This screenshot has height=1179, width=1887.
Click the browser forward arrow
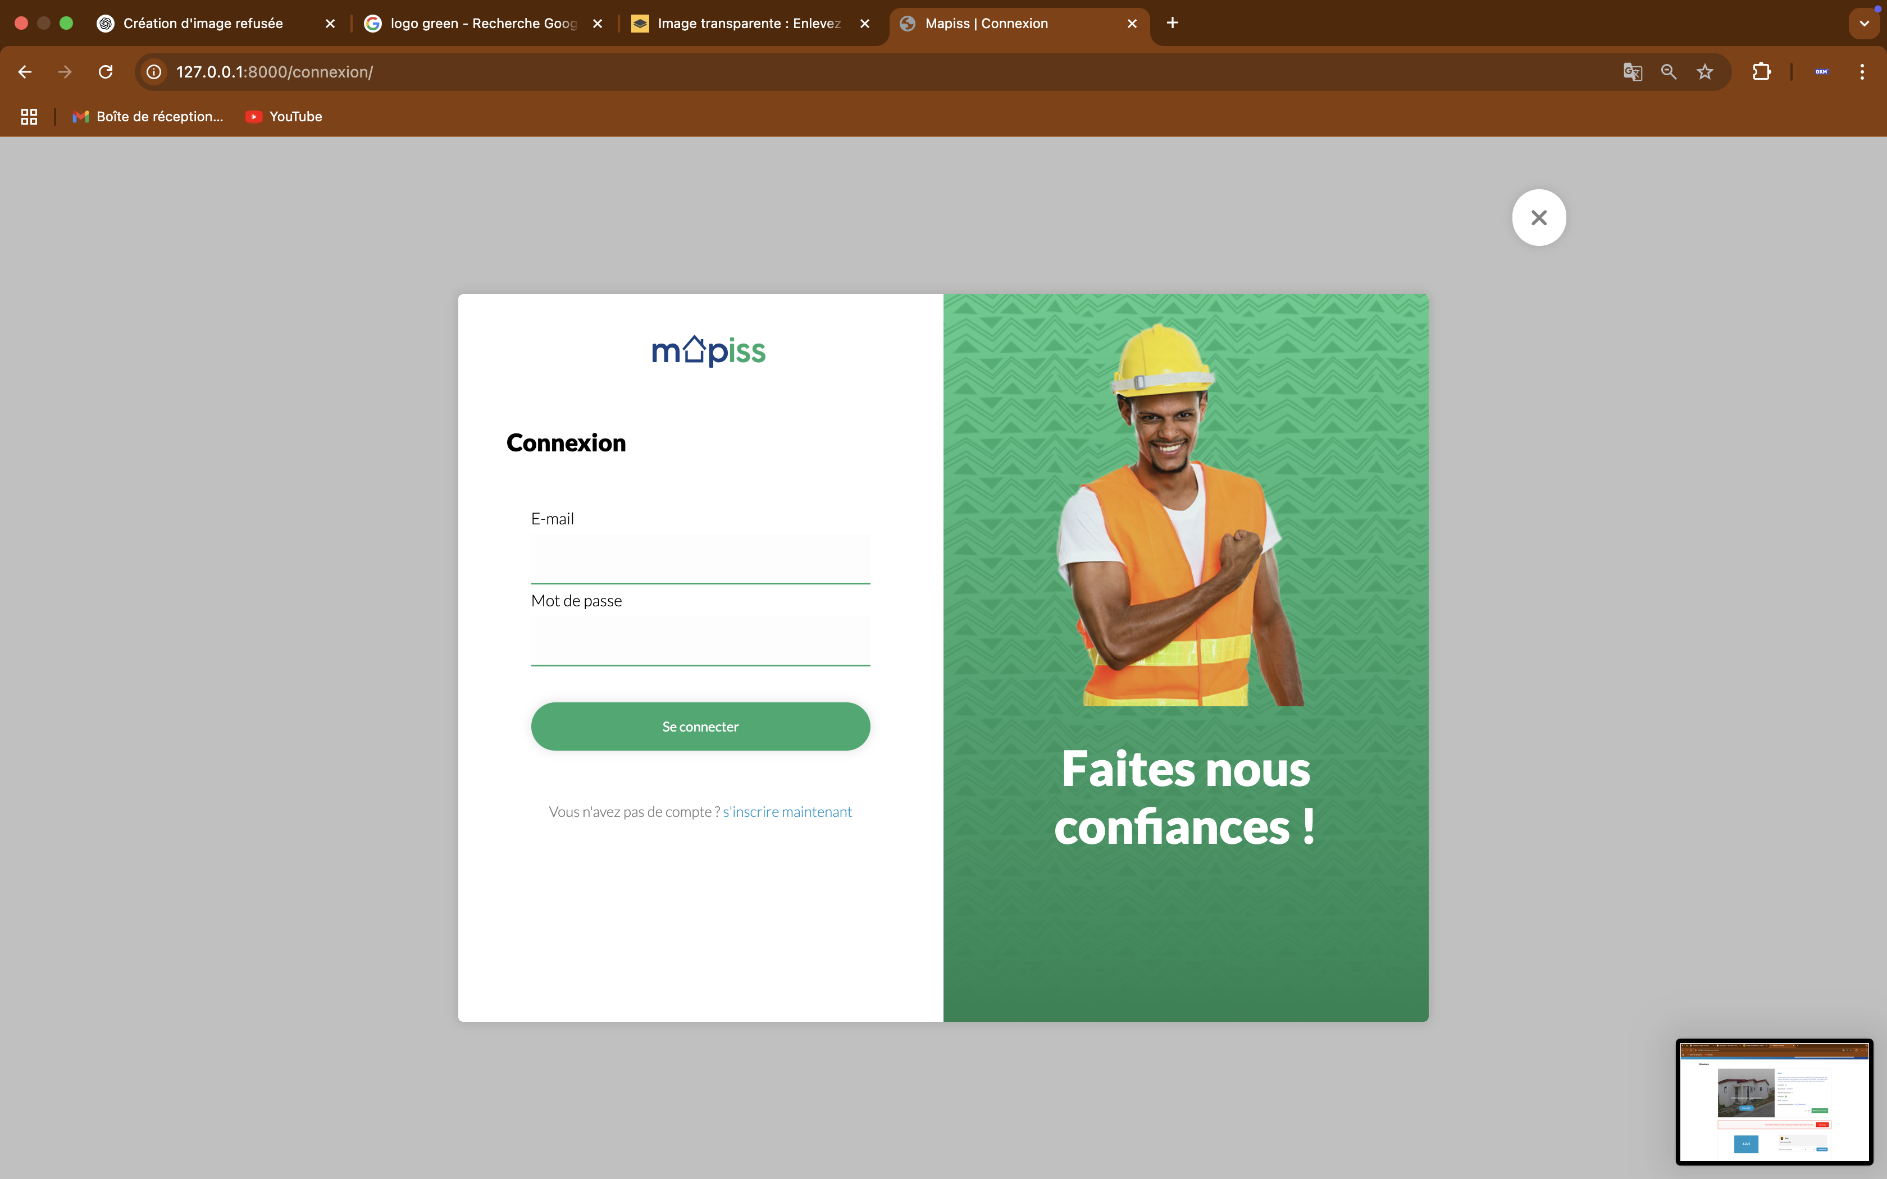[66, 72]
